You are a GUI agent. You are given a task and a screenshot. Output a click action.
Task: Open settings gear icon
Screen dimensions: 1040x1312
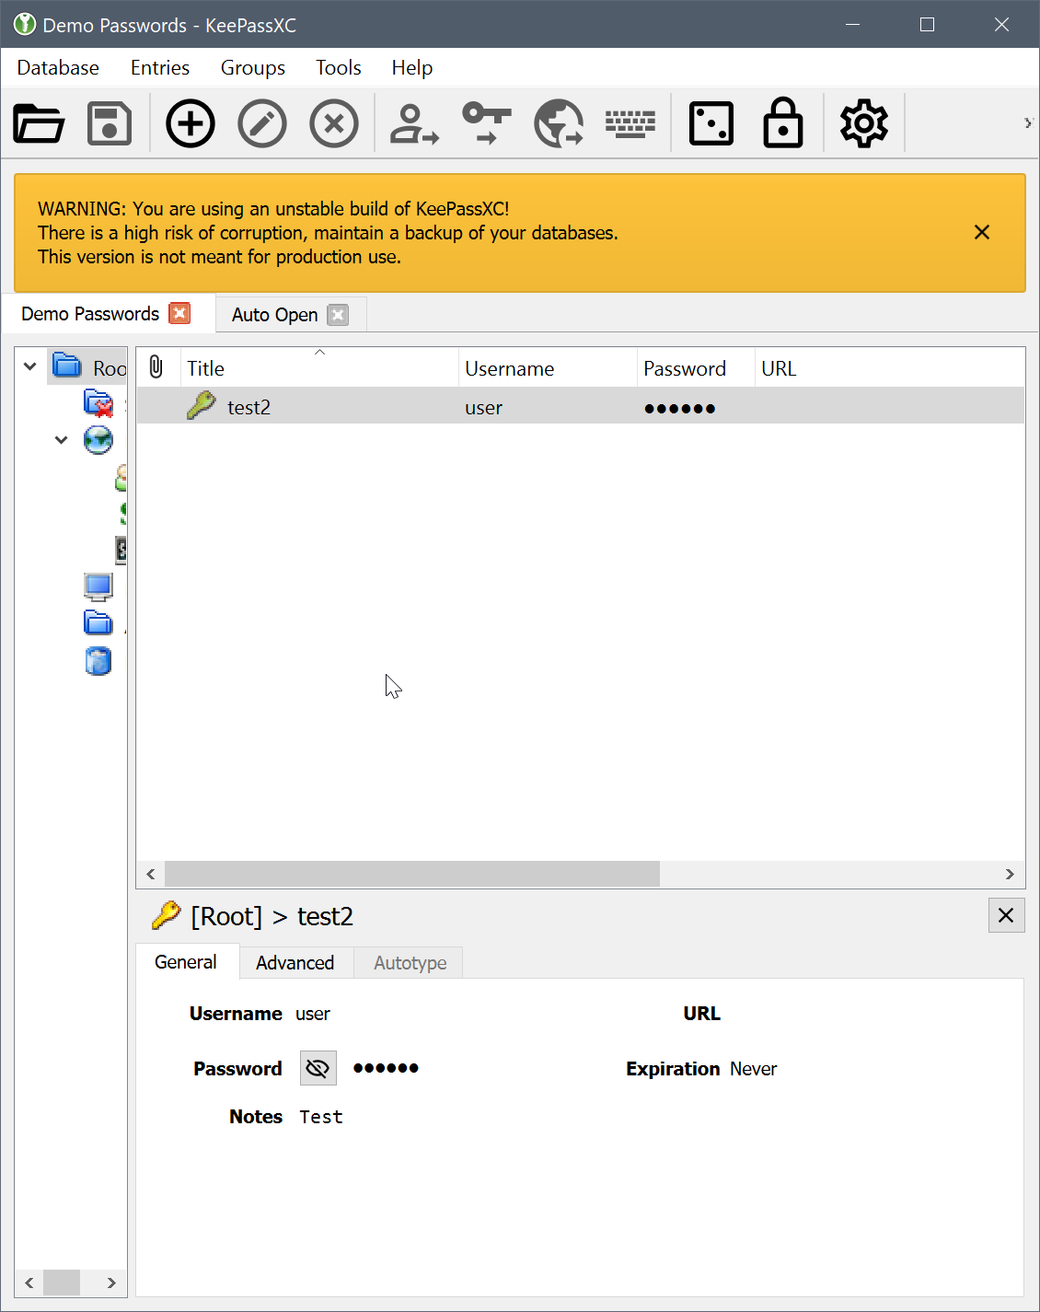(x=864, y=123)
